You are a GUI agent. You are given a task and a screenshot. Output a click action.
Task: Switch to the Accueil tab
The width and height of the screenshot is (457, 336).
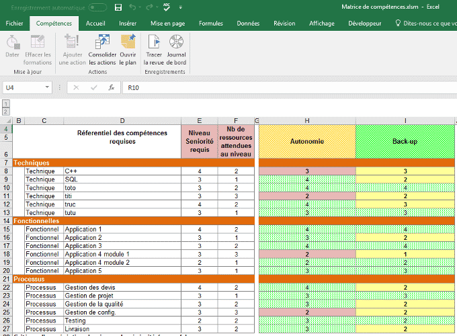coord(95,24)
